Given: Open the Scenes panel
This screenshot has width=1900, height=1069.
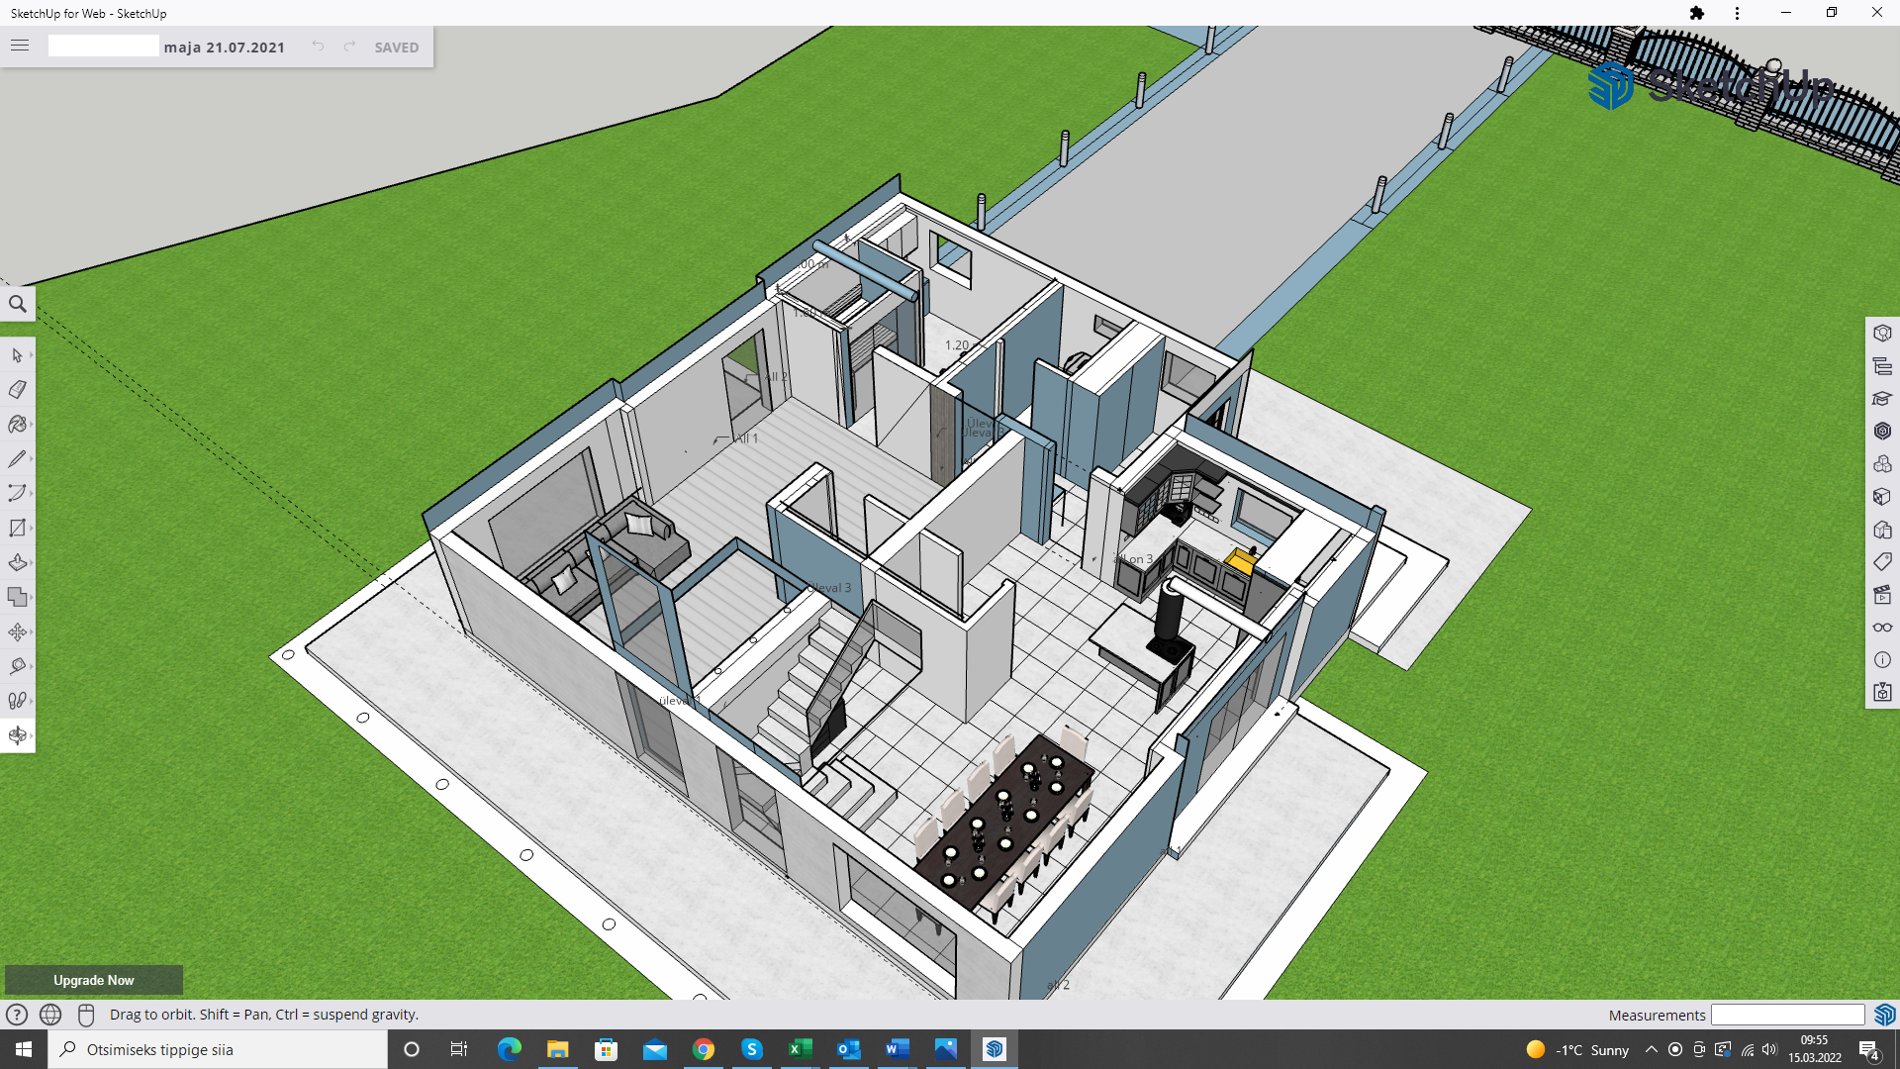Looking at the screenshot, I should [1882, 595].
